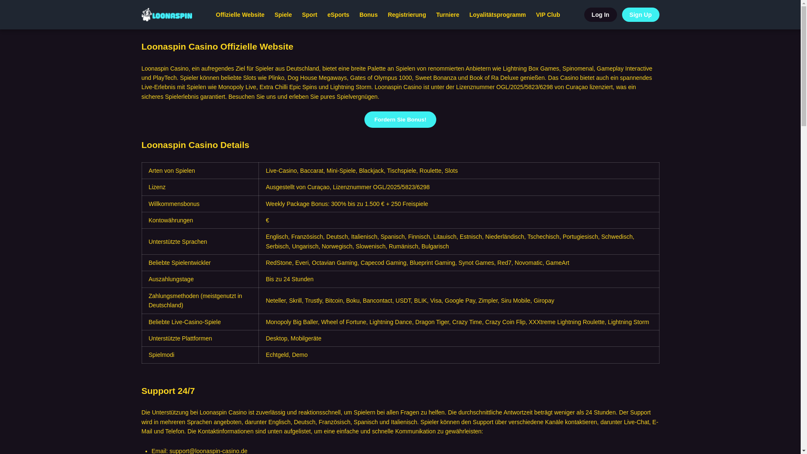Click the Lizenz table cell
The width and height of the screenshot is (807, 454).
pos(200,187)
